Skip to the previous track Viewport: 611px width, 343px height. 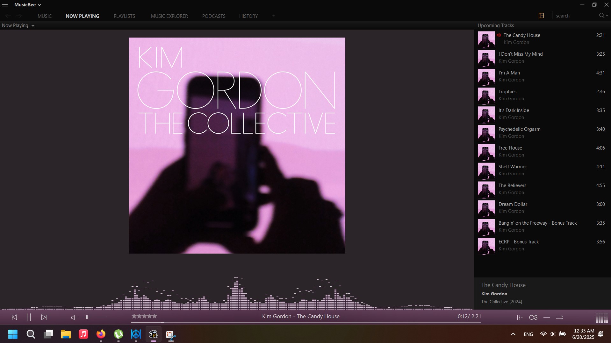click(x=14, y=317)
